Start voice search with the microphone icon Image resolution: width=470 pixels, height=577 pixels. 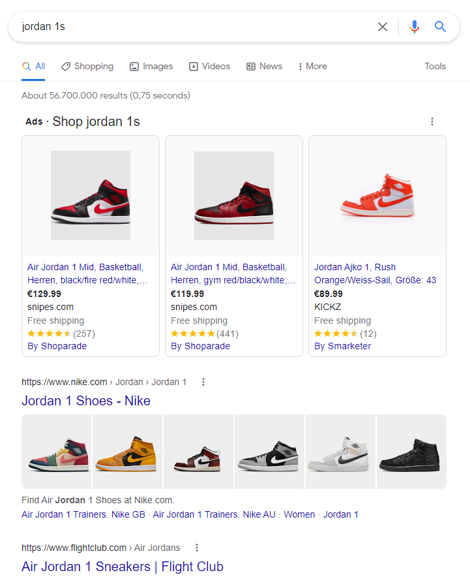tap(414, 27)
